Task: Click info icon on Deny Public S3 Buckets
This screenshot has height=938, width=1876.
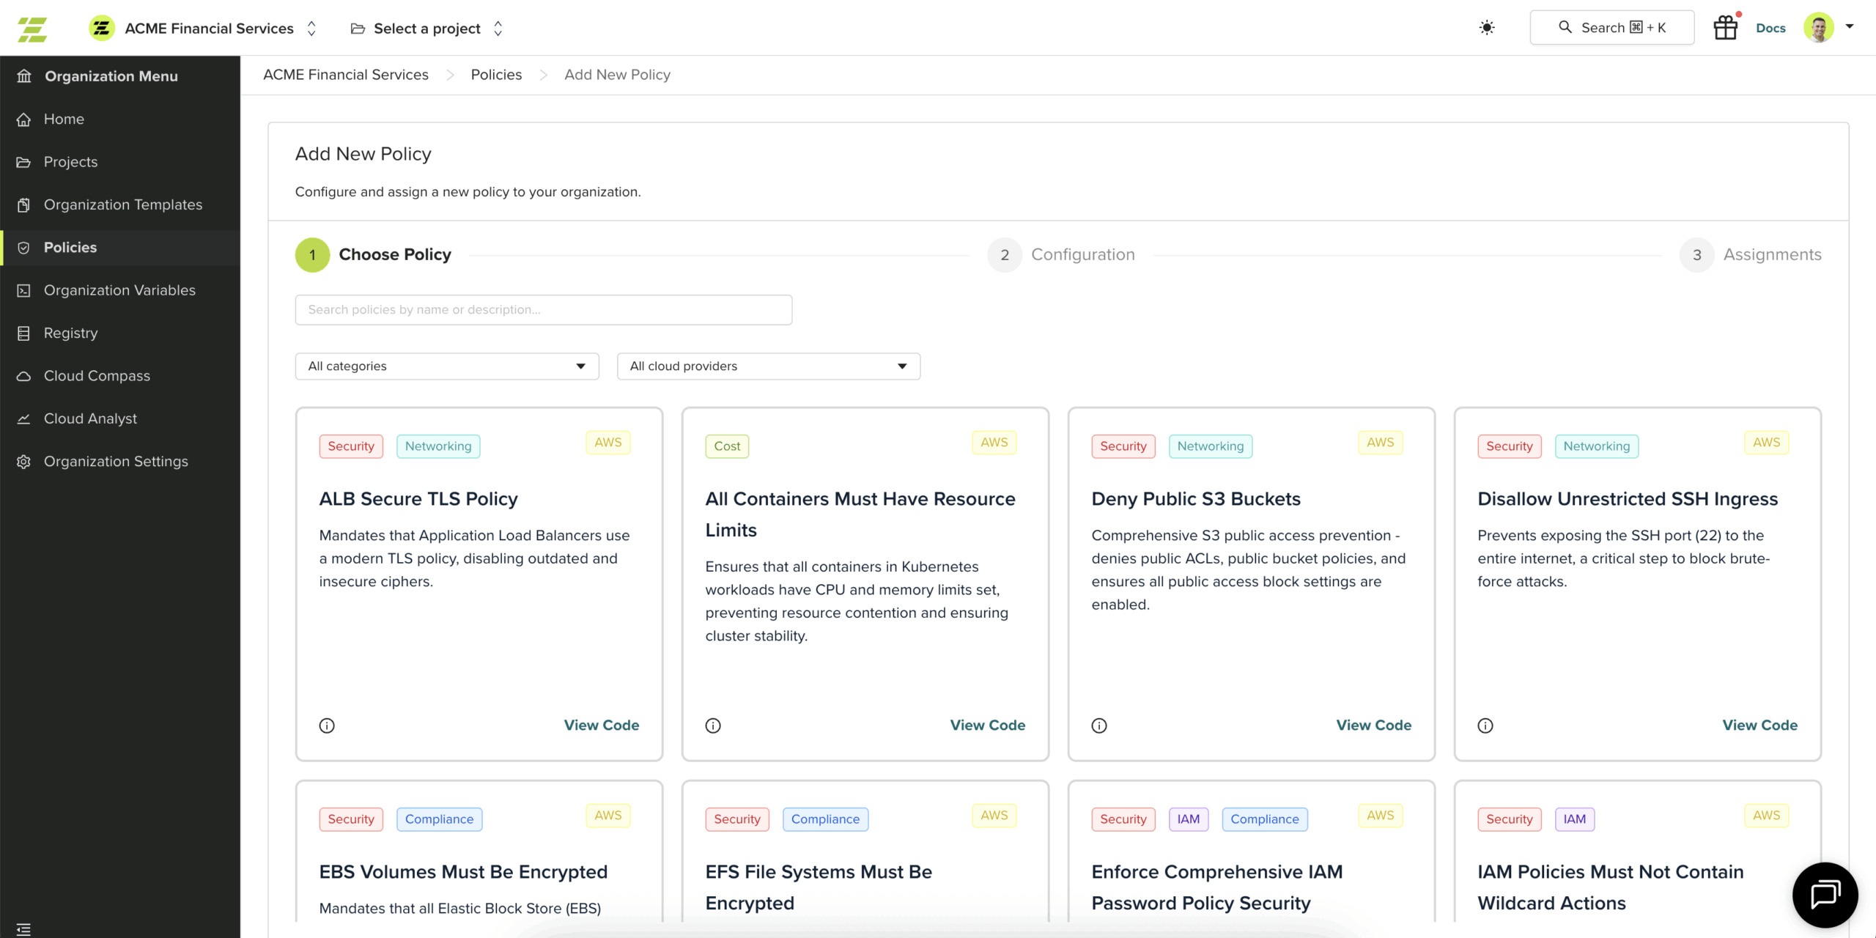Action: click(1099, 725)
